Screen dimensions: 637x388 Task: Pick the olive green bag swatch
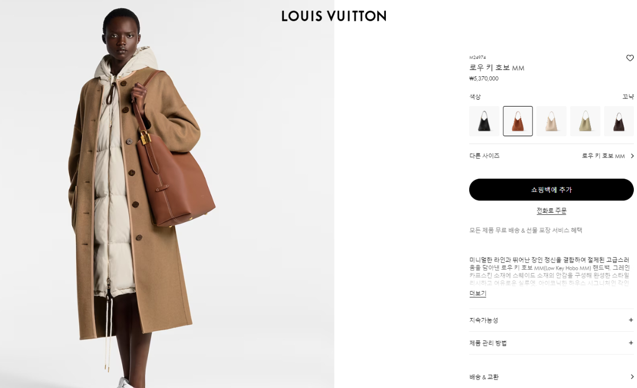coord(585,121)
